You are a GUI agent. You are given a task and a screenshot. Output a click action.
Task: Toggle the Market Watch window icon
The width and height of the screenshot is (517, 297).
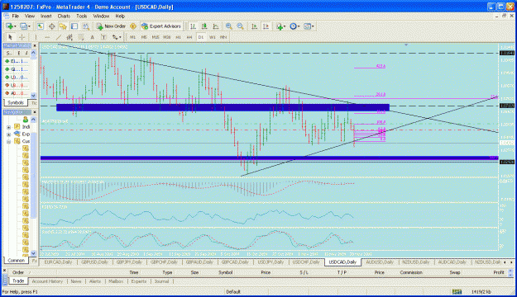(x=41, y=26)
